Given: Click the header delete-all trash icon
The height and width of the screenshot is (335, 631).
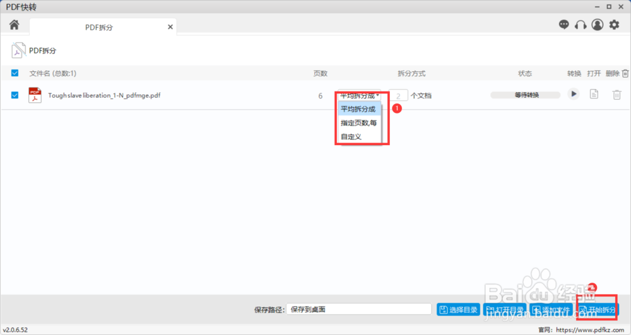Looking at the screenshot, I should pyautogui.click(x=625, y=73).
